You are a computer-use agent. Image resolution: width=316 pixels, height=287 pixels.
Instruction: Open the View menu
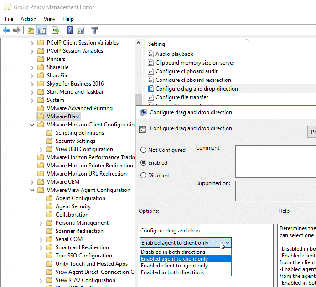click(49, 19)
